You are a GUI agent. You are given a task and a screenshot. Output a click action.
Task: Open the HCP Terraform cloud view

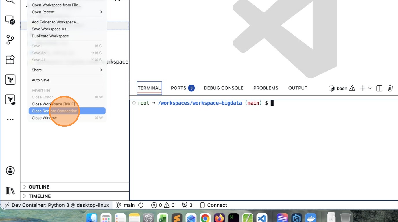pos(10,100)
